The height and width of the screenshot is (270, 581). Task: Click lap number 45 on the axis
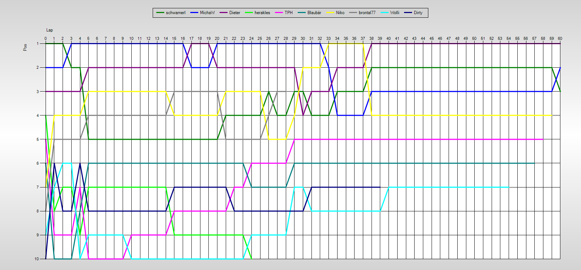tap(432, 38)
